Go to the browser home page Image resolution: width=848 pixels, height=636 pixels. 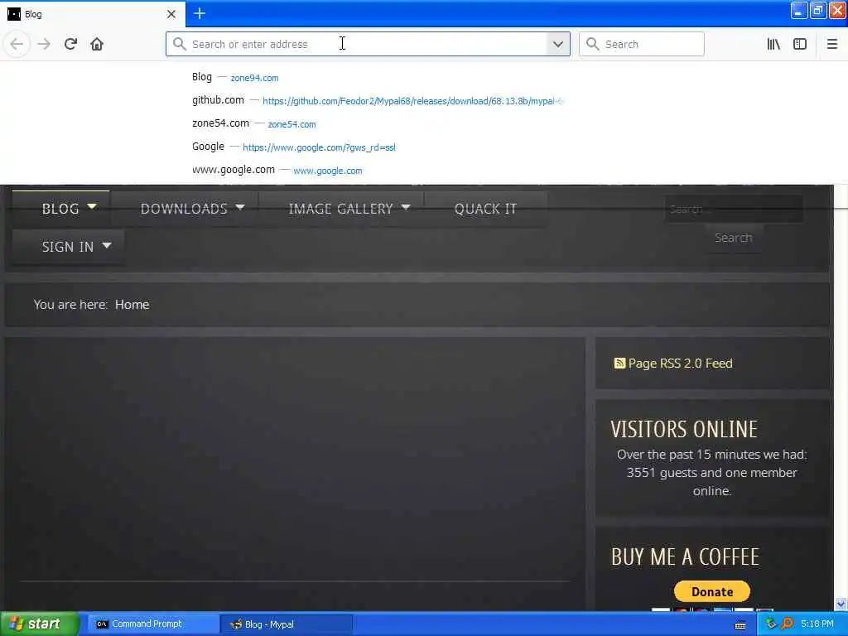point(97,44)
